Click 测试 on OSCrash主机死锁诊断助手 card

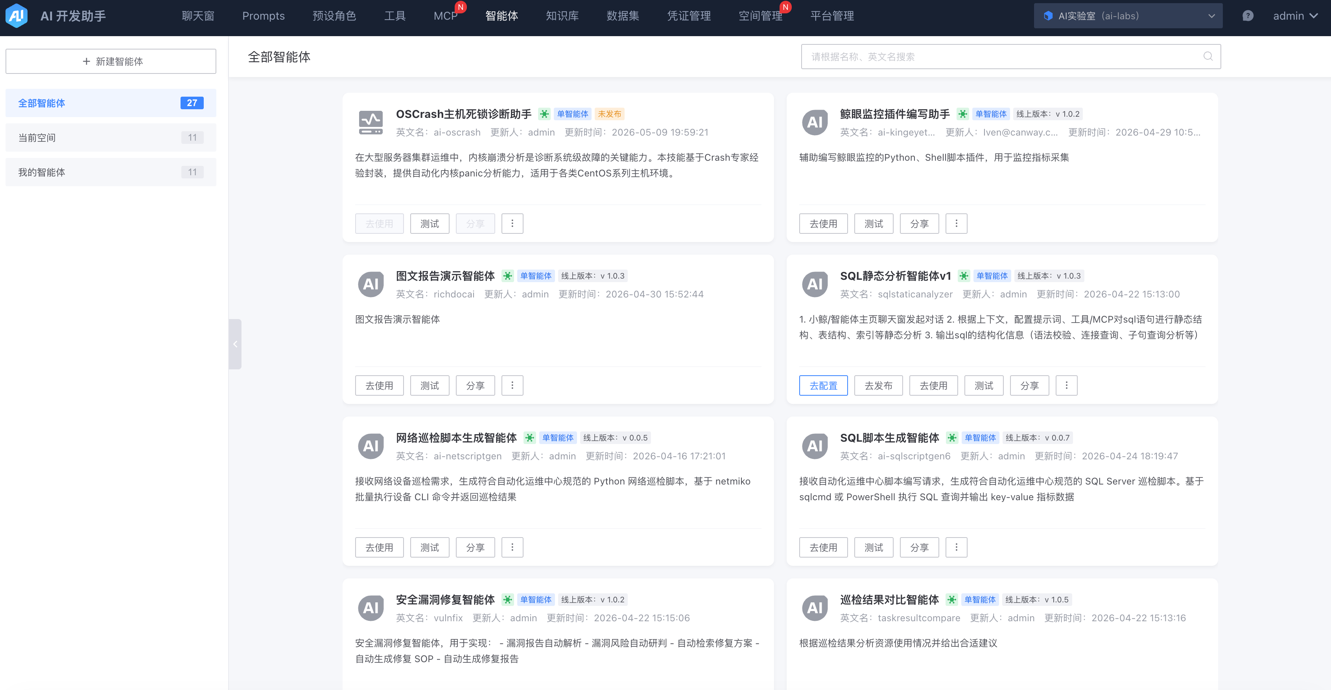click(430, 224)
